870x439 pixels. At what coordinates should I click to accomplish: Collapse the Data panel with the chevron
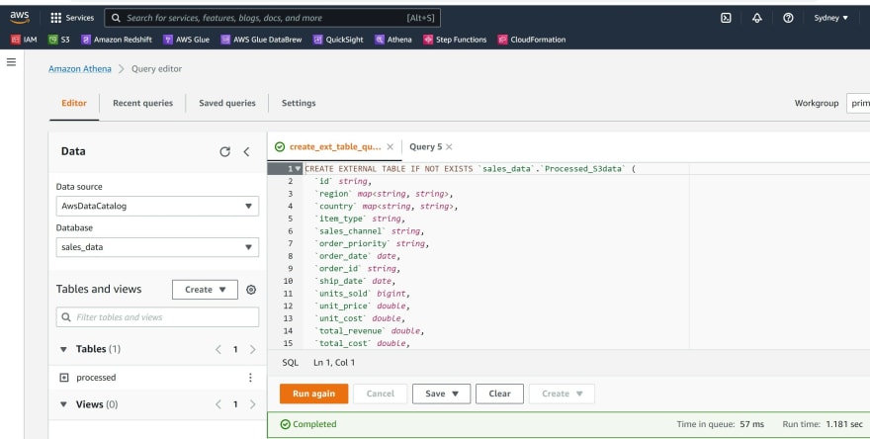(246, 151)
